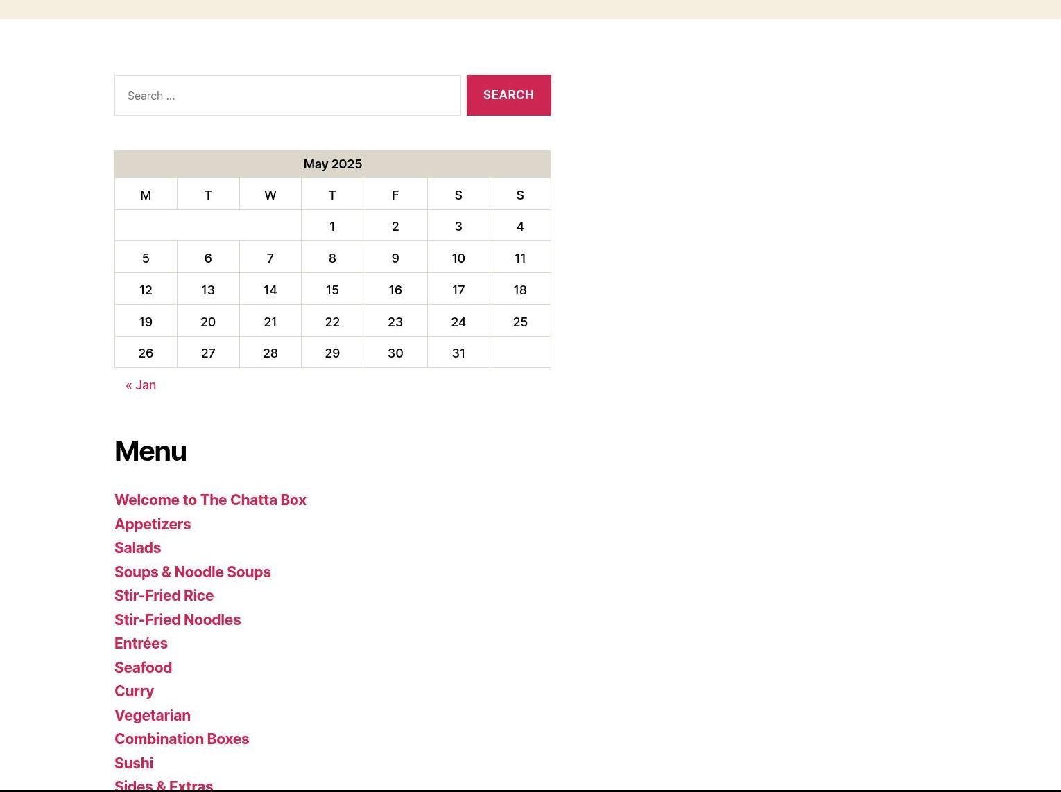This screenshot has height=792, width=1061.
Task: Select day 1 in the calendar
Action: tap(332, 227)
